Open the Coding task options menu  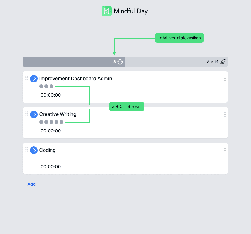pos(225,150)
